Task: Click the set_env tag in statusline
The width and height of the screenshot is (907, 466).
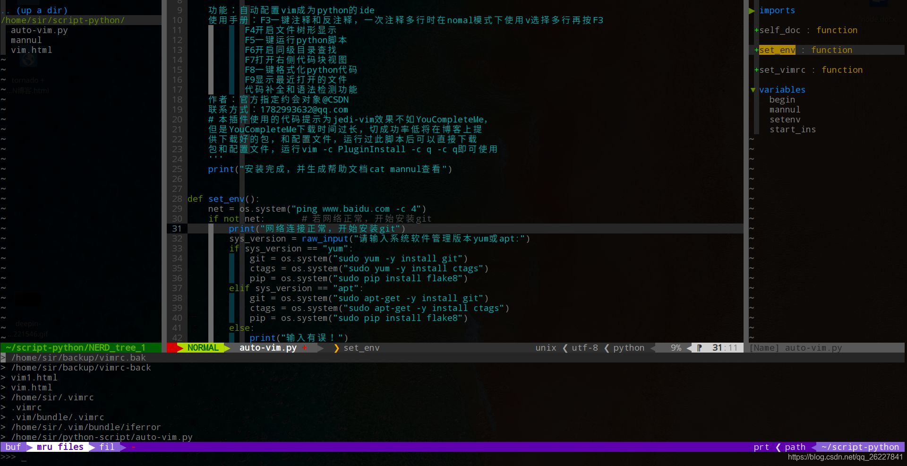Action: (x=361, y=348)
